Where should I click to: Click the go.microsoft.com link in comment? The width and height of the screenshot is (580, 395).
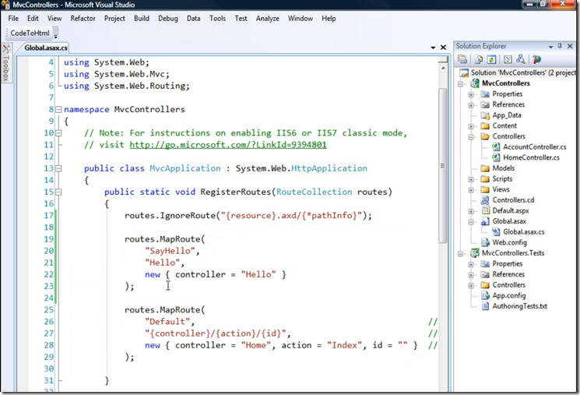pyautogui.click(x=228, y=144)
